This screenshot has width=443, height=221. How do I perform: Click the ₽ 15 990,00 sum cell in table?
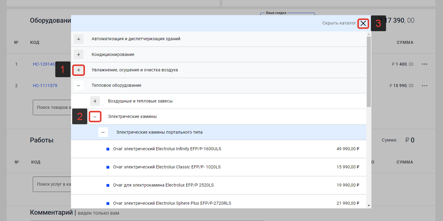[x=401, y=86]
